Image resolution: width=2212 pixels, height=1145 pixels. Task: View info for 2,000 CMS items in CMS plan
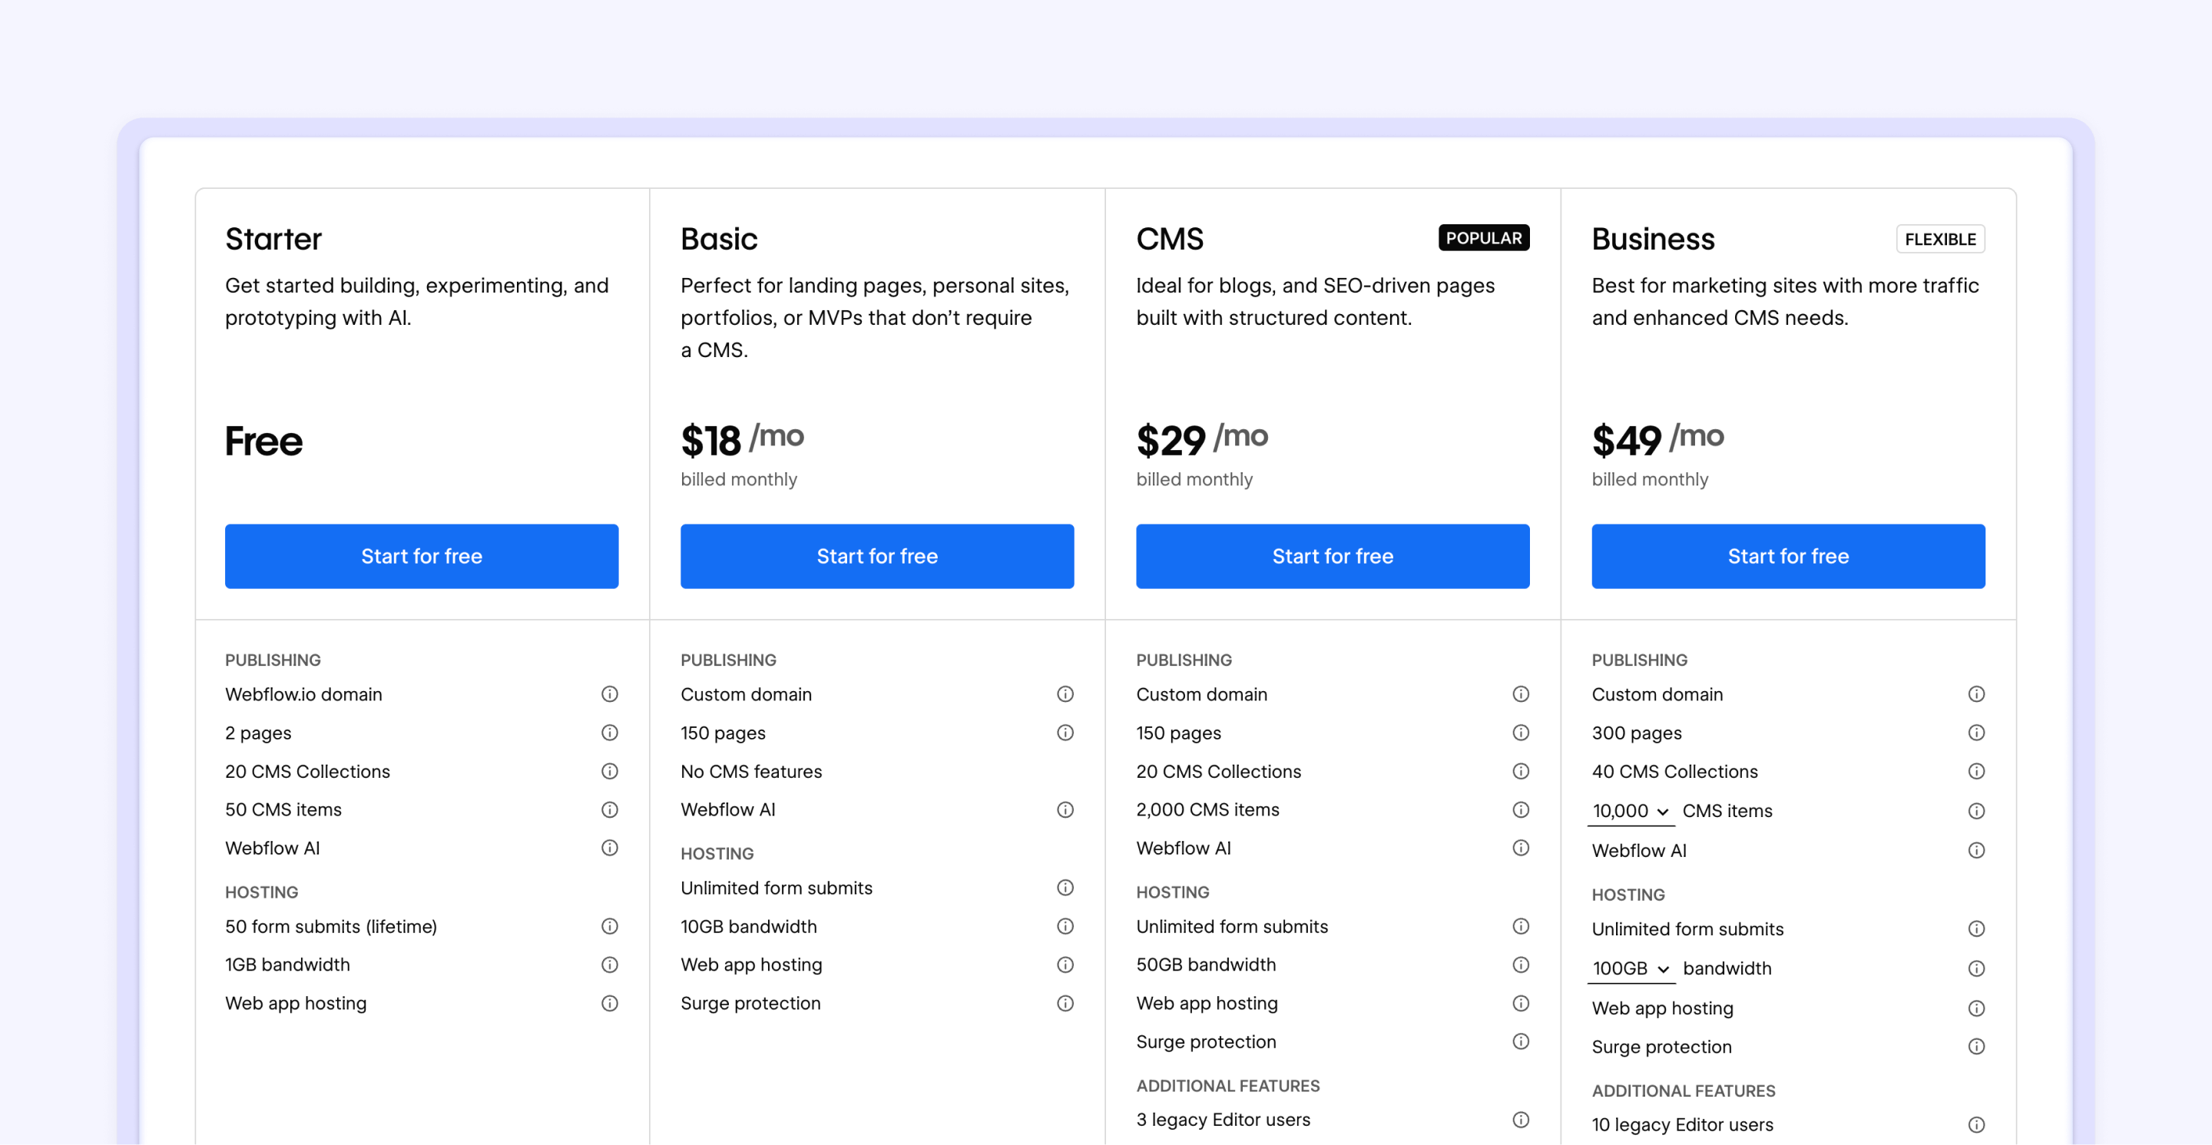[1521, 809]
